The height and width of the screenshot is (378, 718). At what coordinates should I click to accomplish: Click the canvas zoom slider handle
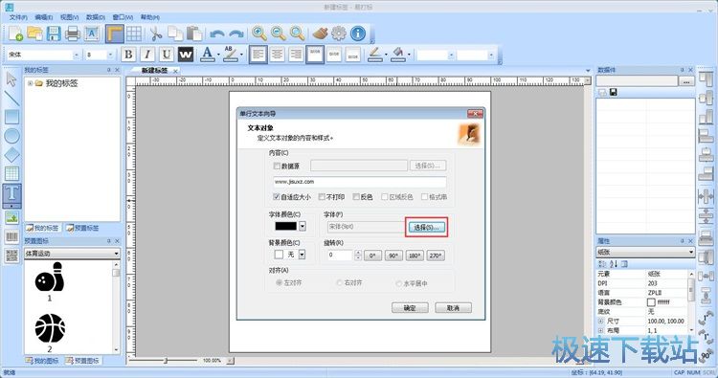(166, 361)
